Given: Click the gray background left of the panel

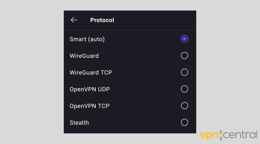Looking at the screenshot, I should tap(32, 72).
